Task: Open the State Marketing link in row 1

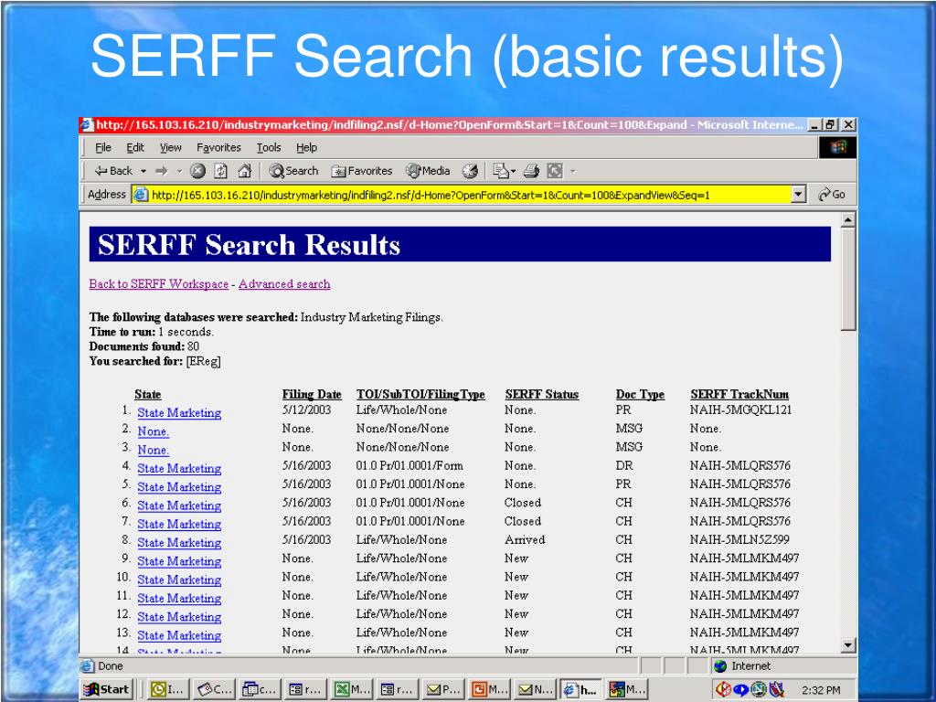Action: point(179,413)
